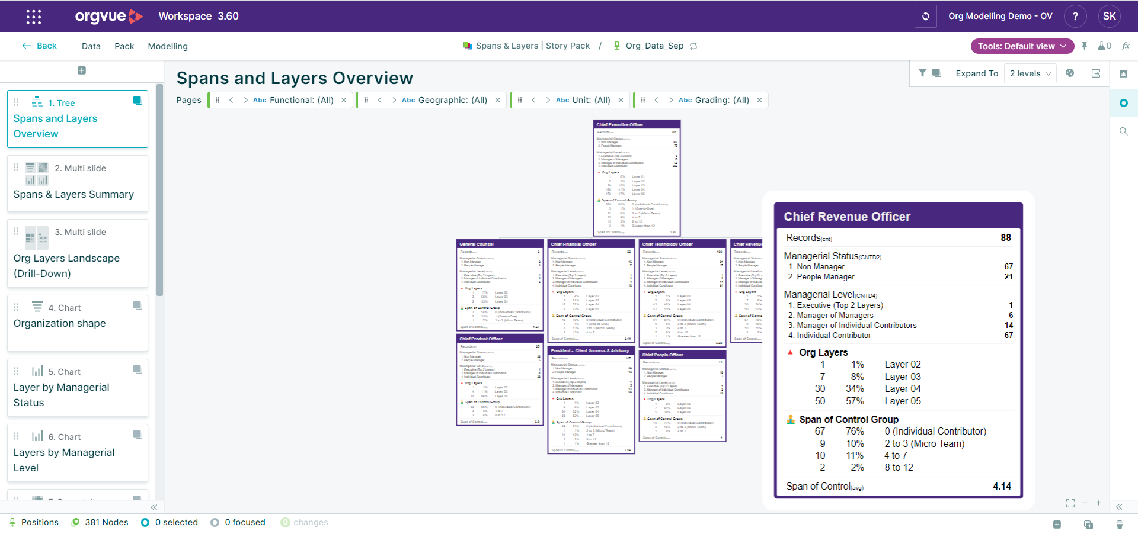The width and height of the screenshot is (1138, 534).
Task: Open the Modelling menu
Action: coord(168,46)
